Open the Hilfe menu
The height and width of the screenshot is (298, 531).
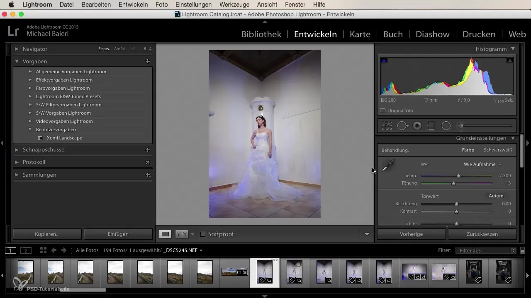[x=319, y=5]
